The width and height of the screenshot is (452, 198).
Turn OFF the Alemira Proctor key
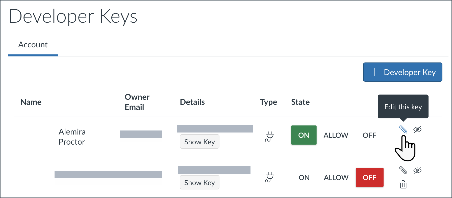pyautogui.click(x=369, y=135)
